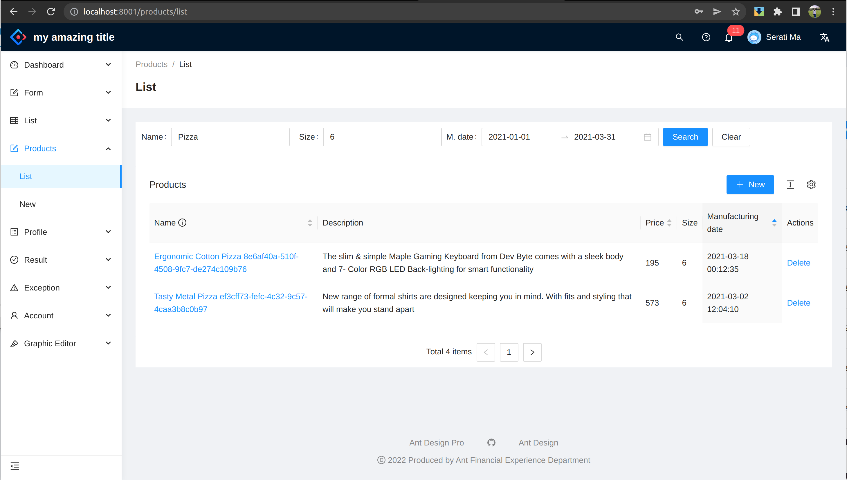Click the Name search input field

230,137
